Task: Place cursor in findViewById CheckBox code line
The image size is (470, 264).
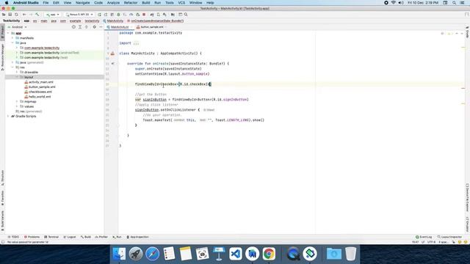Action: pyautogui.click(x=173, y=84)
